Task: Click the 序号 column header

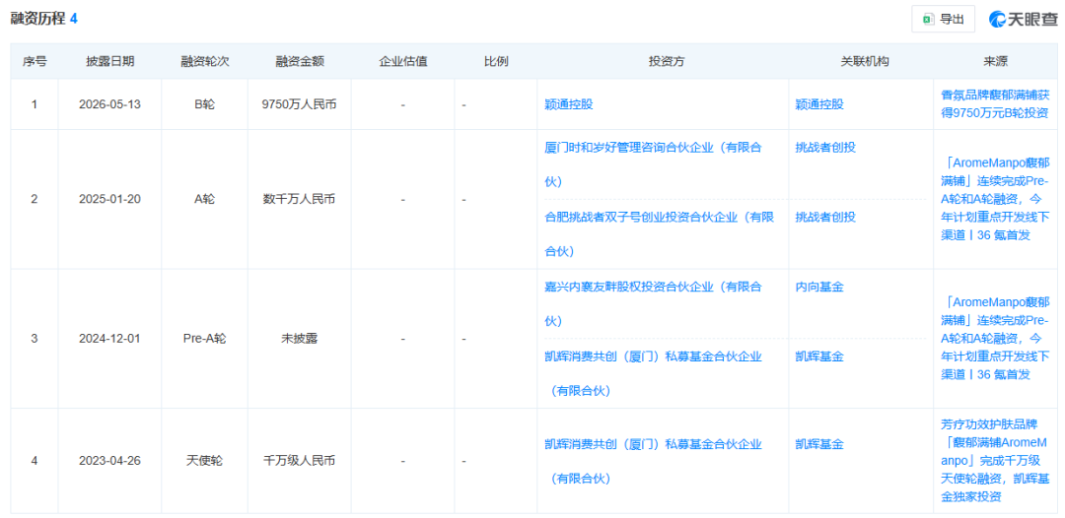Action: pos(34,61)
